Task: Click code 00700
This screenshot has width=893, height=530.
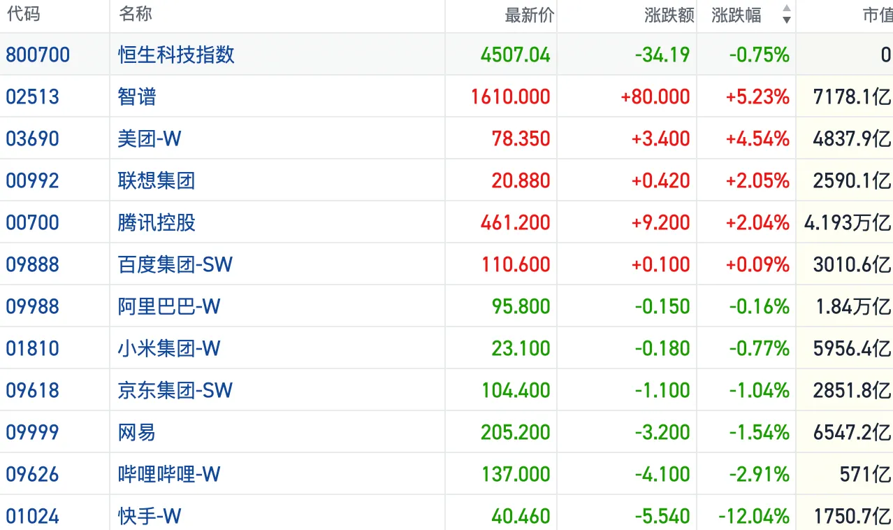Action: click(x=33, y=222)
